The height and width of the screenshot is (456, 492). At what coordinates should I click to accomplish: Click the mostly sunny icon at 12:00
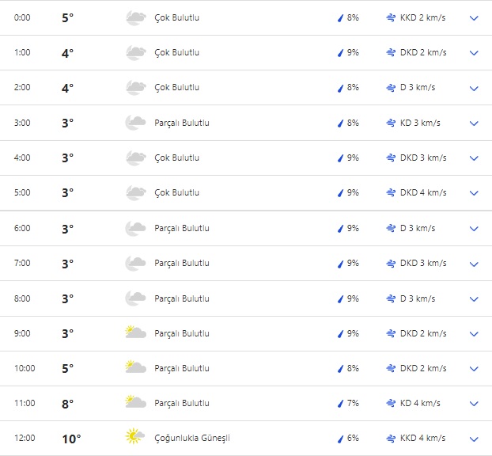coord(136,438)
